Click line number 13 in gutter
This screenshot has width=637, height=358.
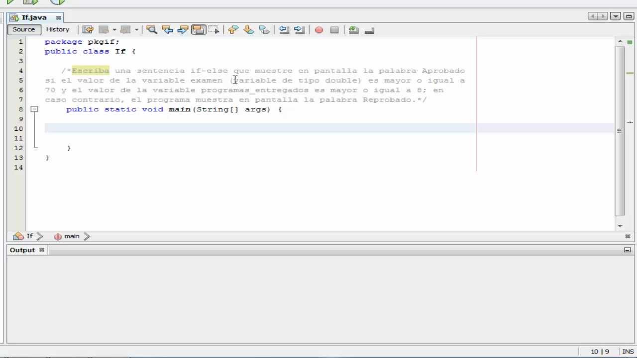[18, 158]
